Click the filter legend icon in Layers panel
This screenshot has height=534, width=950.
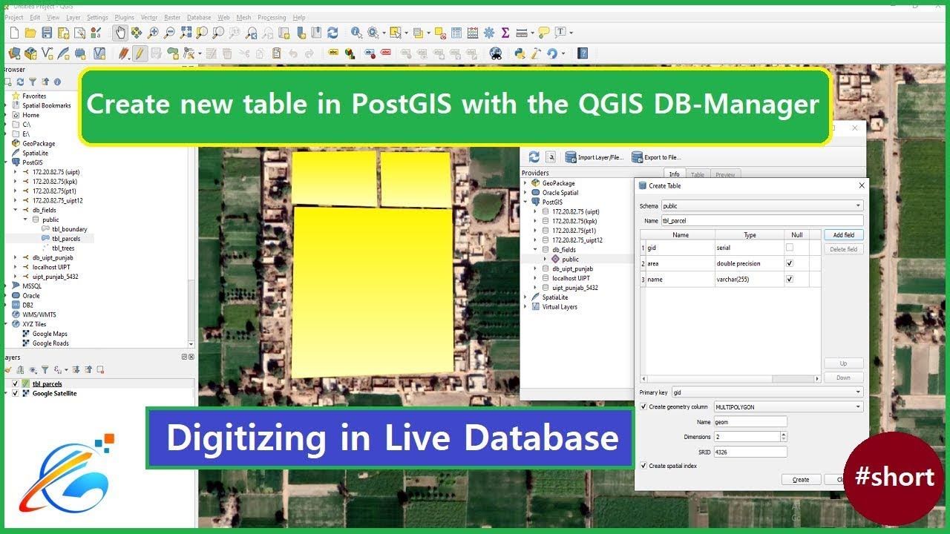click(x=45, y=369)
